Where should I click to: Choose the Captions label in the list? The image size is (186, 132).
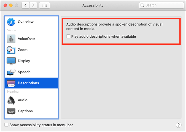tap(25, 111)
